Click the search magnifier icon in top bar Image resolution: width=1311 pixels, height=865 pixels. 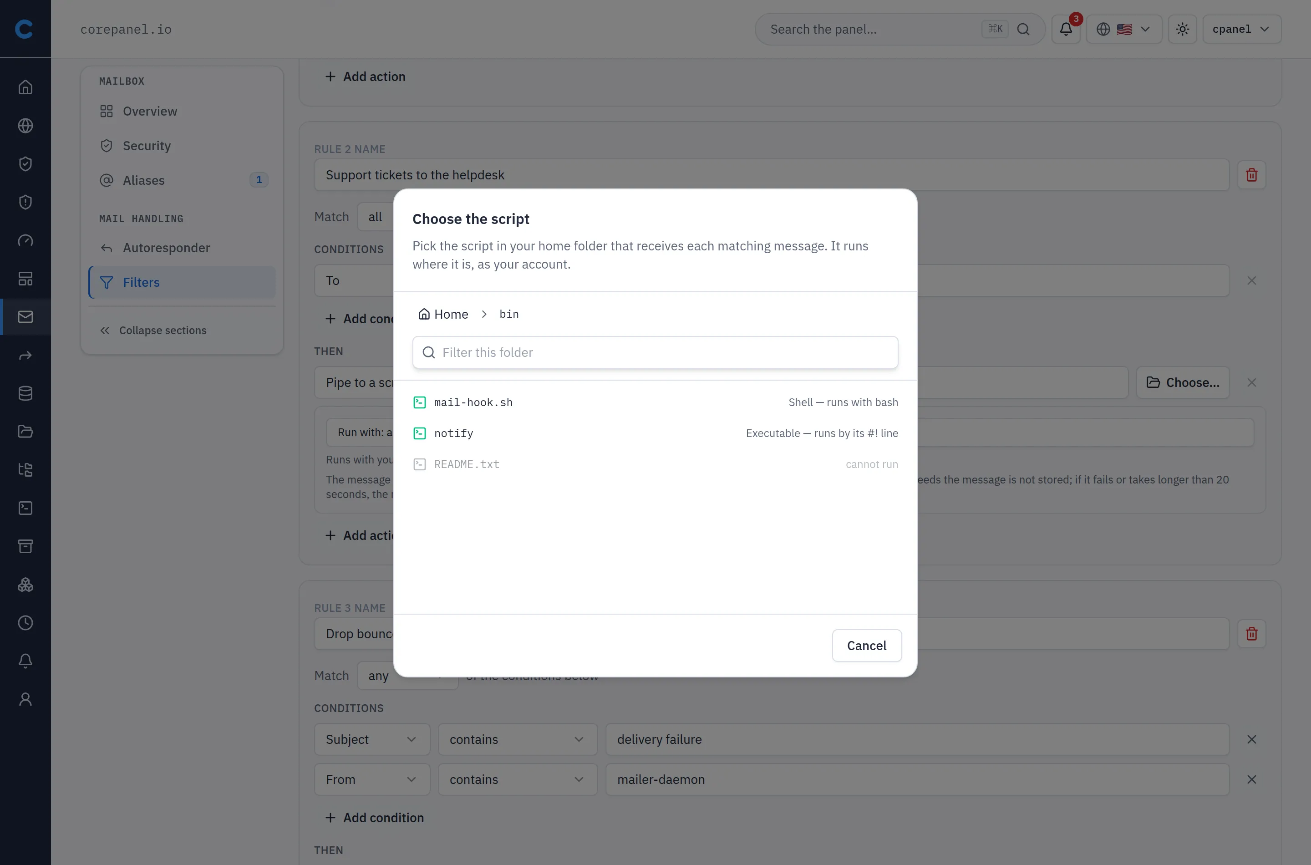[1023, 29]
